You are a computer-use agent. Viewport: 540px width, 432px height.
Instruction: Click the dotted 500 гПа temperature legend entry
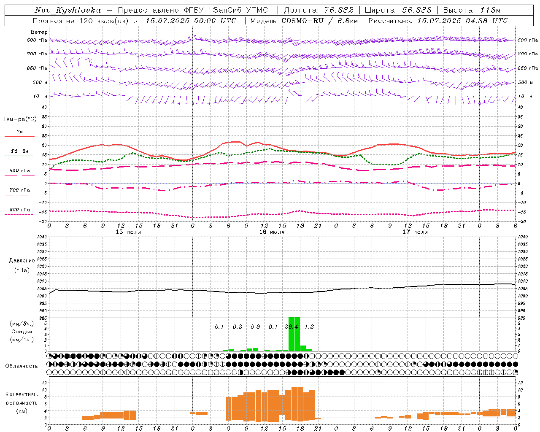point(20,210)
